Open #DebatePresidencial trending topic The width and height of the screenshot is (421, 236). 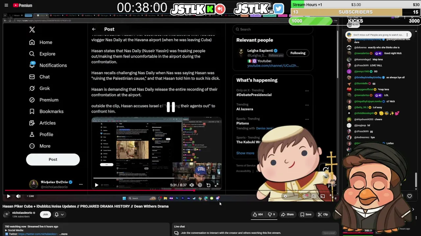tap(254, 95)
